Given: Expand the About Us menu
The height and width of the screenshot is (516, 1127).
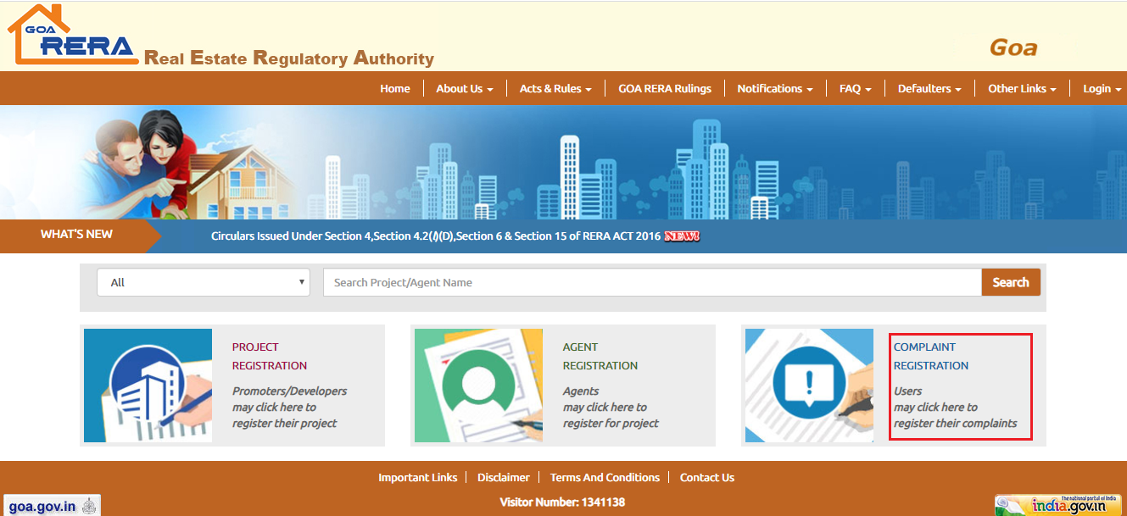Looking at the screenshot, I should [x=464, y=88].
